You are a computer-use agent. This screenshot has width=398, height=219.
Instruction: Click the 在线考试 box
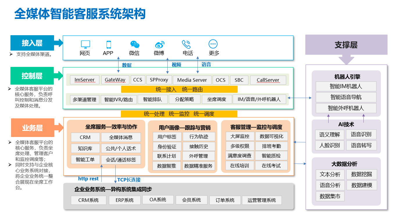(x=272, y=165)
